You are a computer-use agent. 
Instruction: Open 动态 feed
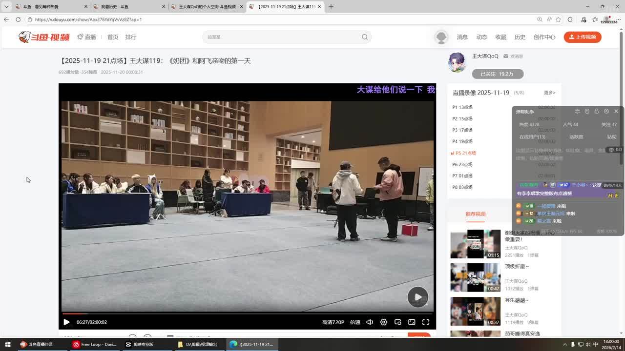[x=481, y=37]
